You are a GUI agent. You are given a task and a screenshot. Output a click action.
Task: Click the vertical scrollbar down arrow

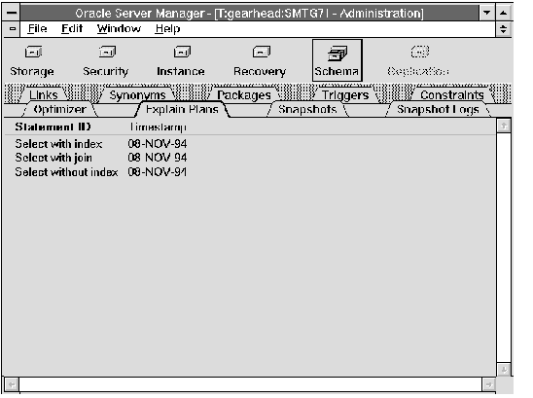tap(504, 369)
